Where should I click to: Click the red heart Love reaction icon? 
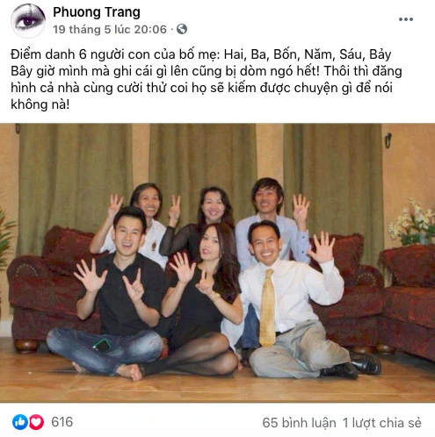click(36, 422)
